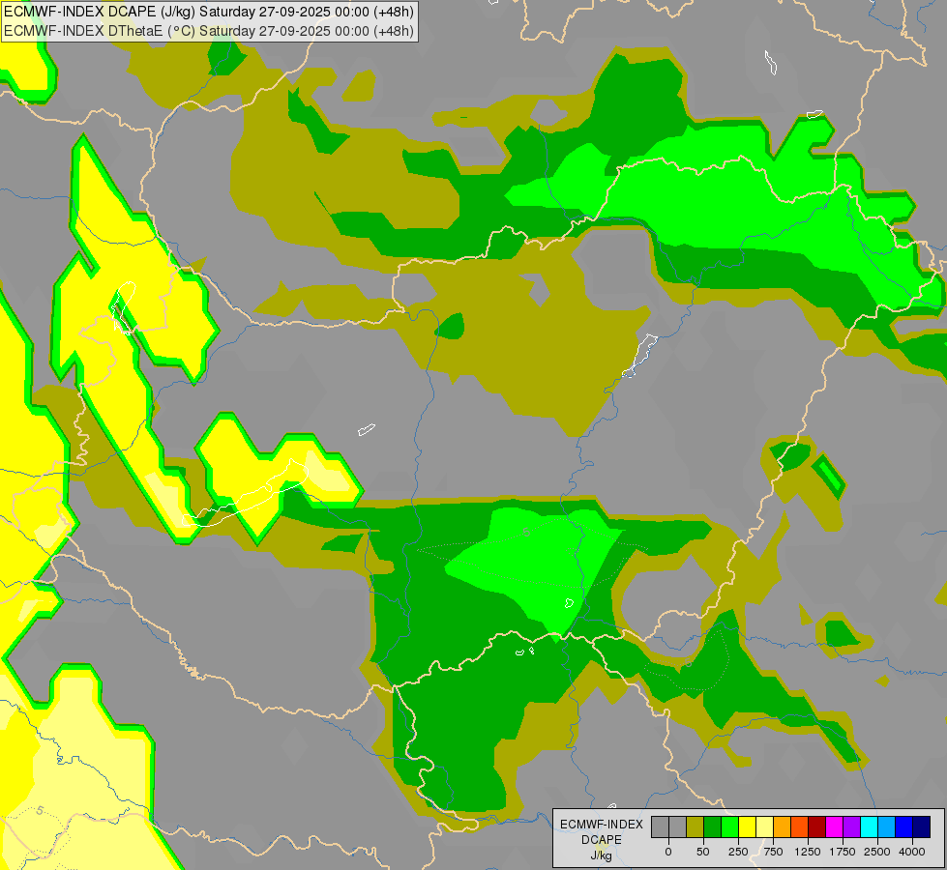947x870 pixels.
Task: Click the legend value label 1750
Action: click(843, 852)
